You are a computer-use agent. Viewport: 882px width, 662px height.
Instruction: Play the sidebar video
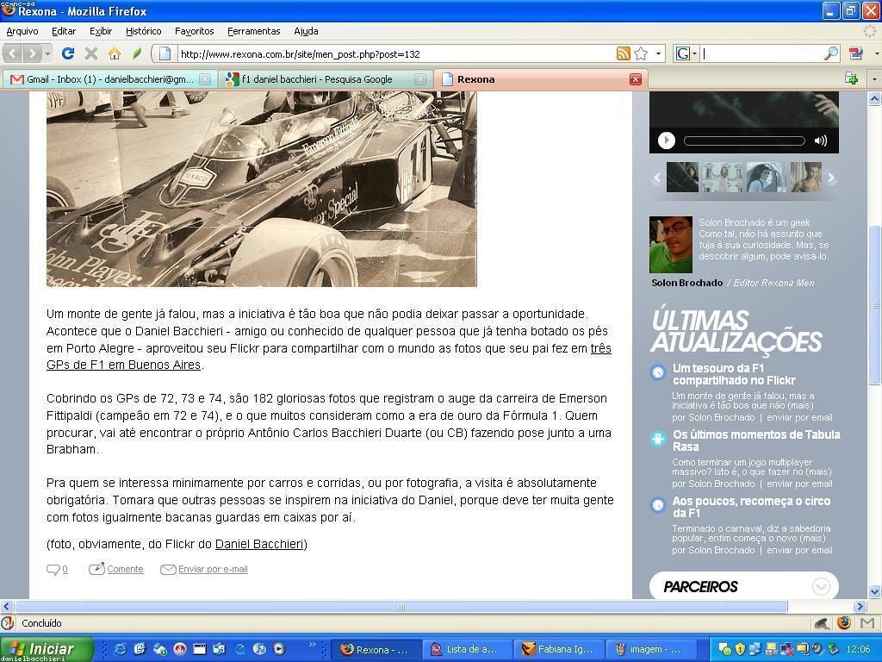(667, 141)
